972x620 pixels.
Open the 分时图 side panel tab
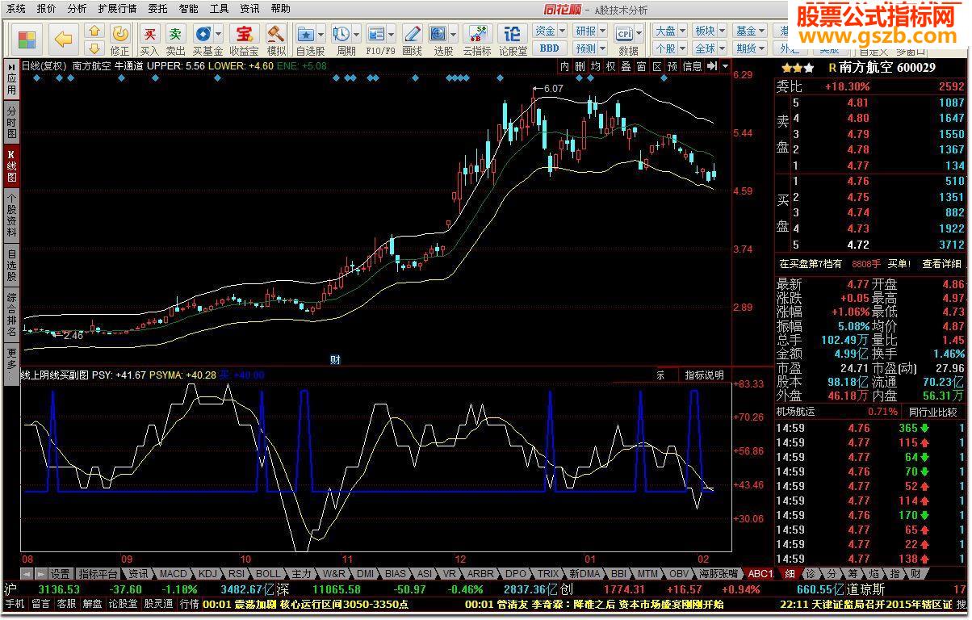point(11,122)
